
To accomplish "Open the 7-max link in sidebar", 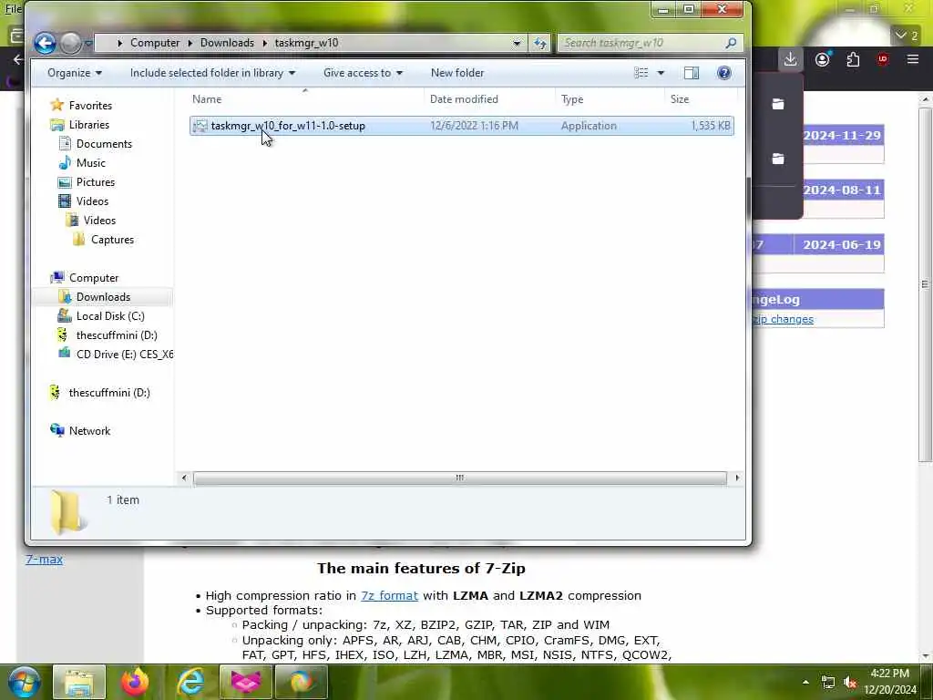I will 44,559.
